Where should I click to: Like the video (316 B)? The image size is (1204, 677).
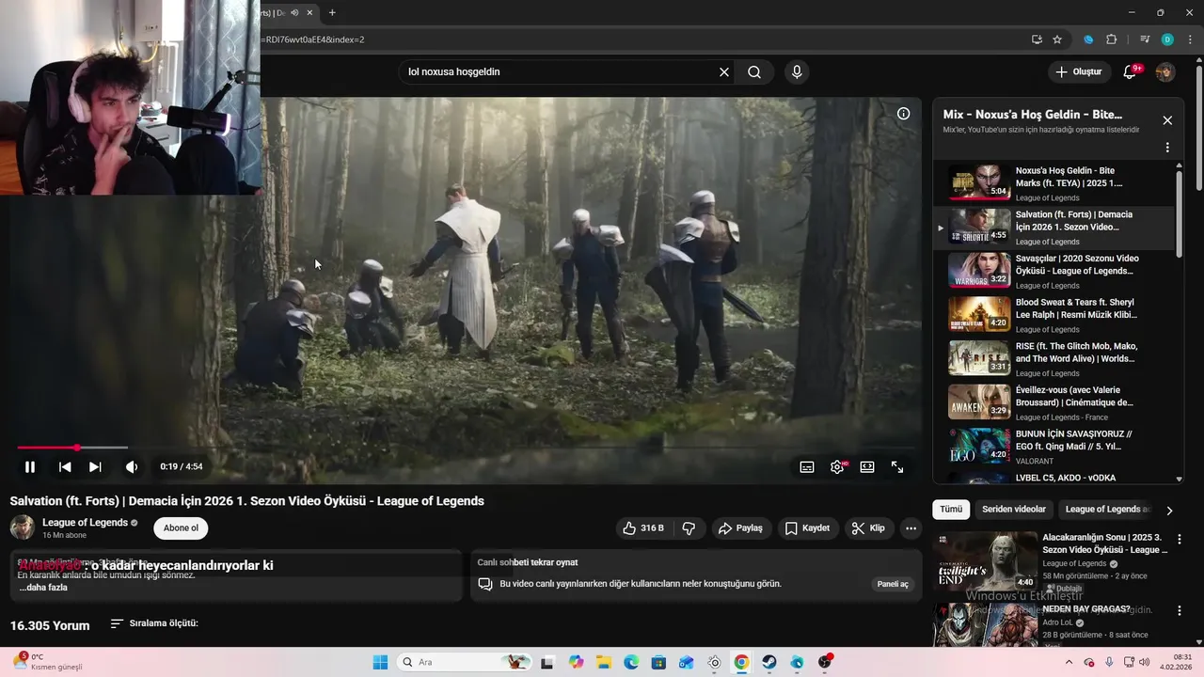(644, 528)
